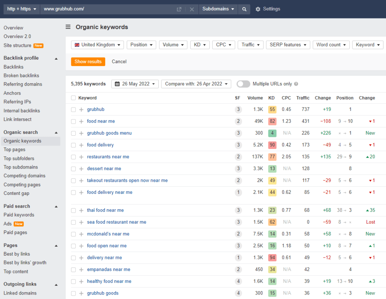Image resolution: width=386 pixels, height=299 pixels.
Task: Expand the takeout restaurants open now plus icon
Action: (x=81, y=181)
